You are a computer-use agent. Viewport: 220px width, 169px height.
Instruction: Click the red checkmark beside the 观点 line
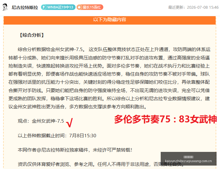click(70, 123)
